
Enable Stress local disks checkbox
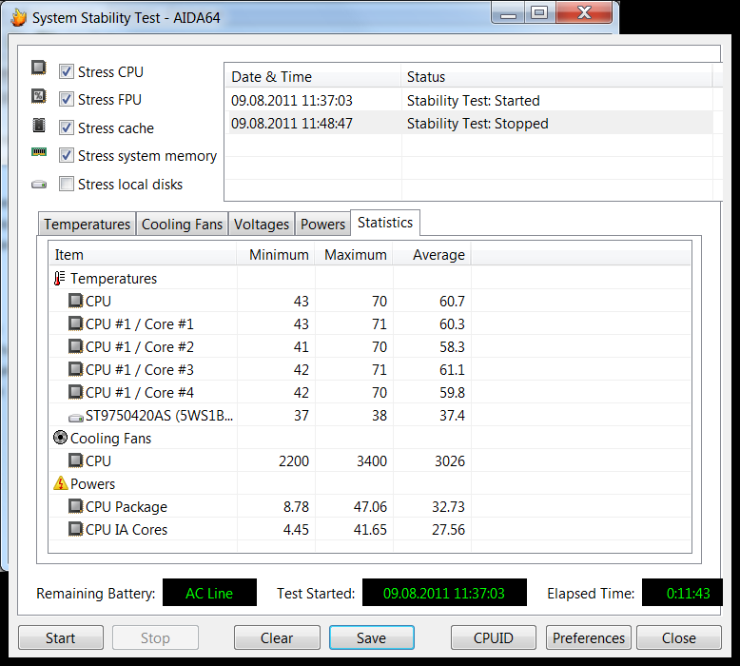click(x=67, y=184)
